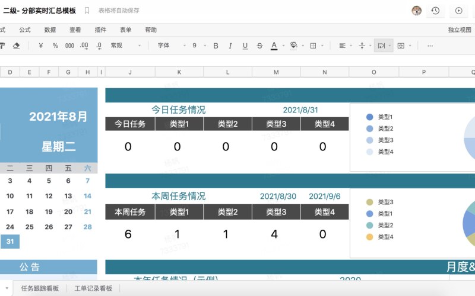Click the merge cells icon
Image resolution: width=475 pixels, height=296 pixels.
[401, 46]
